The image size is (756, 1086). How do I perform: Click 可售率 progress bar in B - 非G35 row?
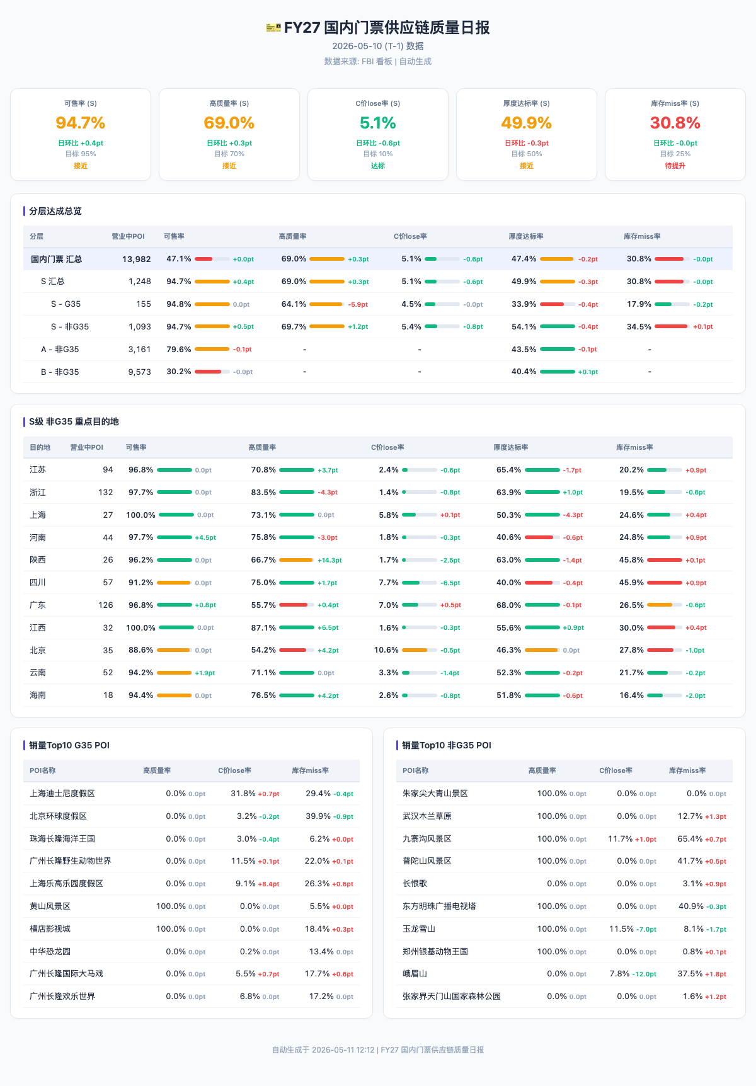point(212,372)
